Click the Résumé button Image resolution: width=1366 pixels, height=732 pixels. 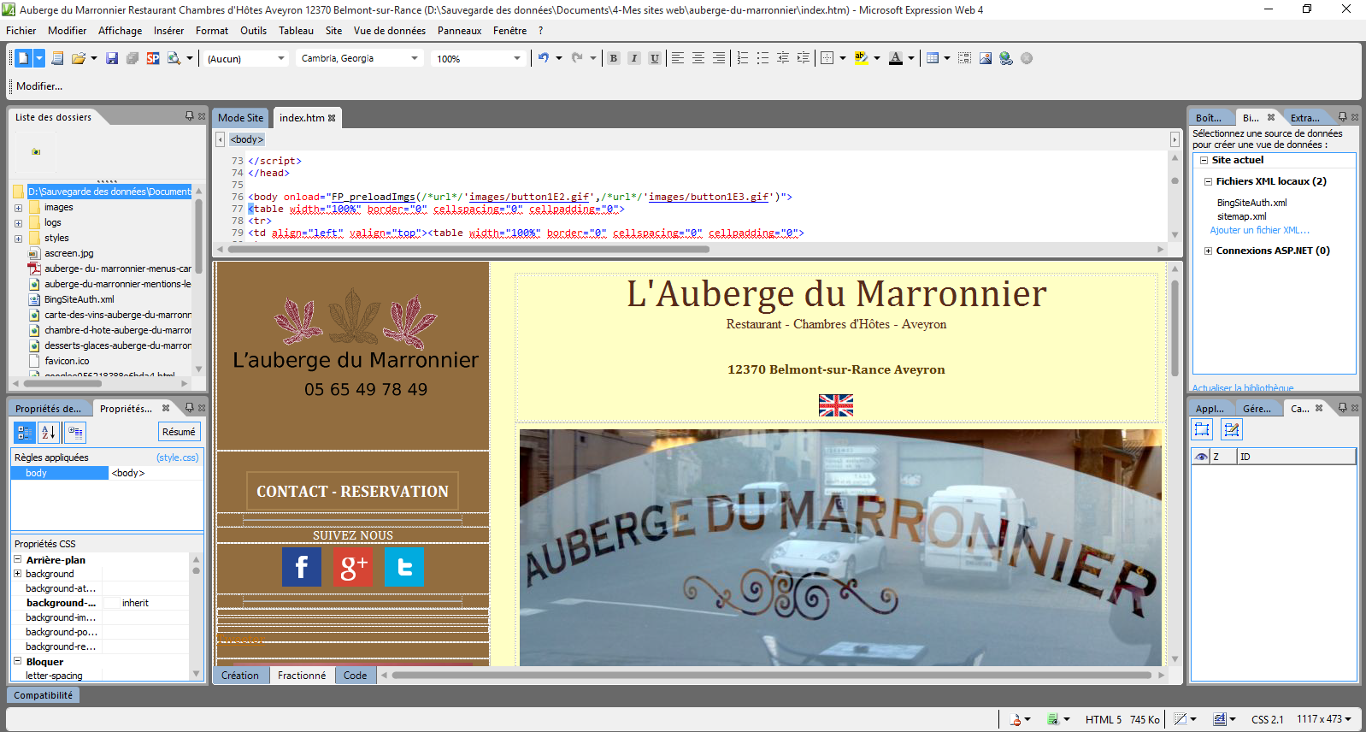point(179,432)
